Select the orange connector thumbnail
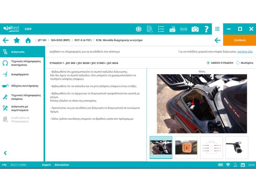 pos(186,148)
